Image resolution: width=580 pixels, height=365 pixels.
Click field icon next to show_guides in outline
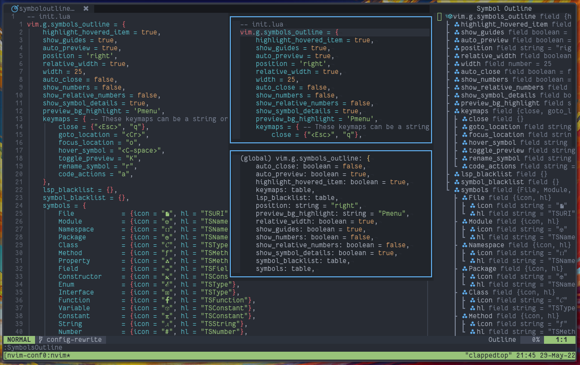coord(457,32)
